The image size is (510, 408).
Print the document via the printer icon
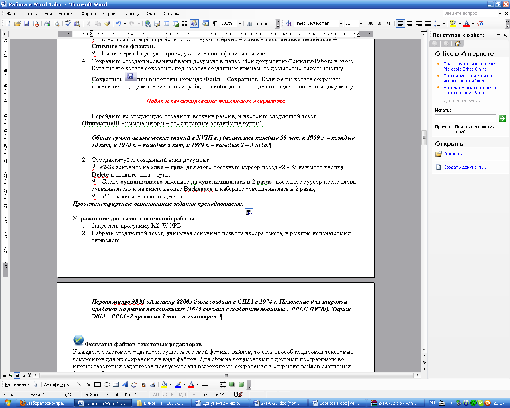47,24
